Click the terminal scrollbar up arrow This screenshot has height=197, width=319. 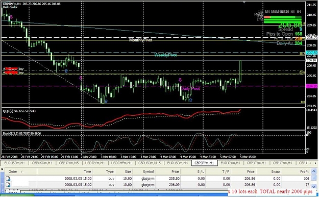[314, 171]
